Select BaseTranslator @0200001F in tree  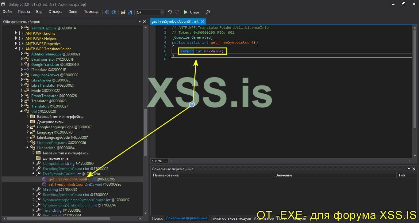click(52, 59)
